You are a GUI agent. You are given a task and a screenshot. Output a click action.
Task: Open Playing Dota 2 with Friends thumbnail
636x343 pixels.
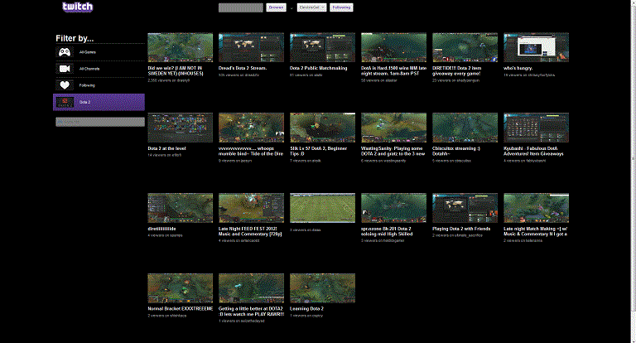pyautogui.click(x=465, y=208)
